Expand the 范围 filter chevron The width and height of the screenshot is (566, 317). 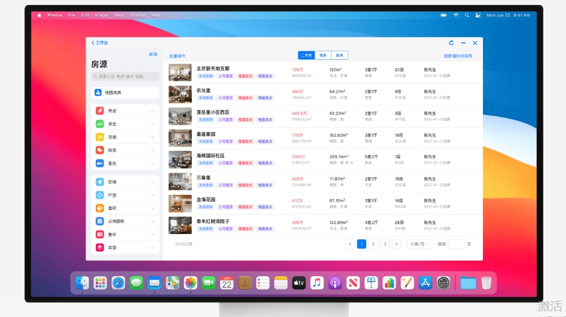coord(153,137)
